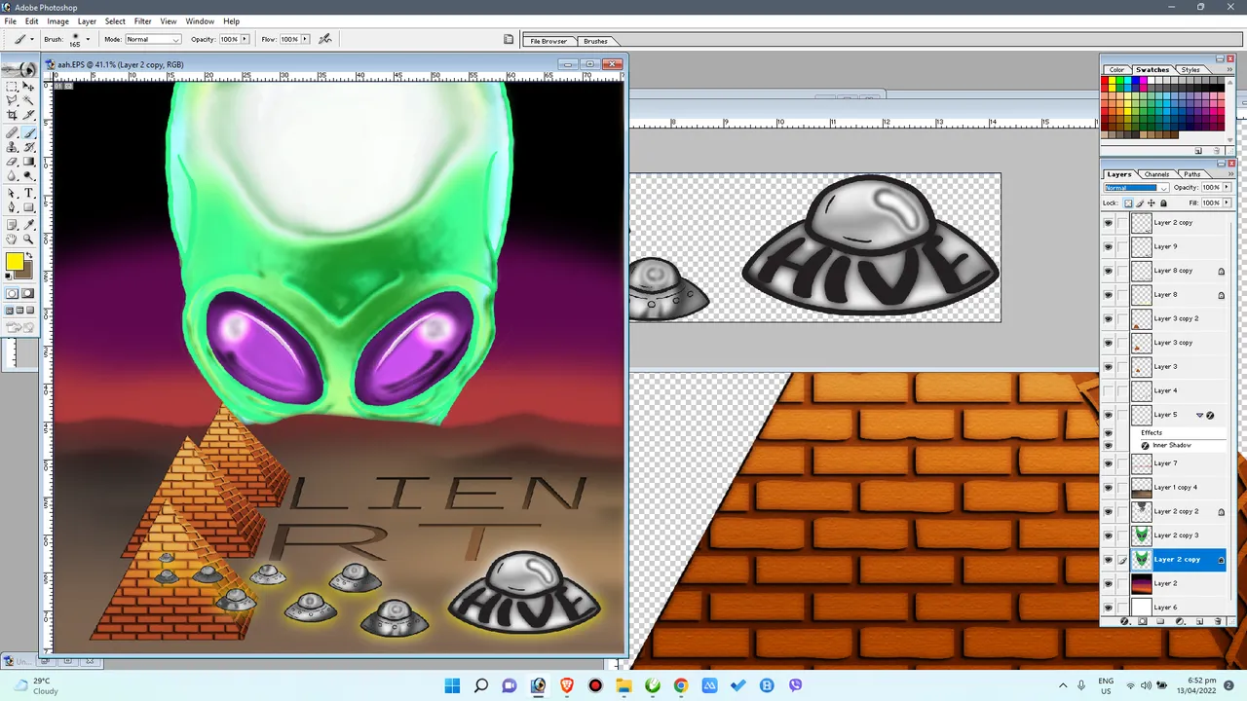1247x701 pixels.
Task: Click Create new layer icon
Action: tap(1199, 621)
